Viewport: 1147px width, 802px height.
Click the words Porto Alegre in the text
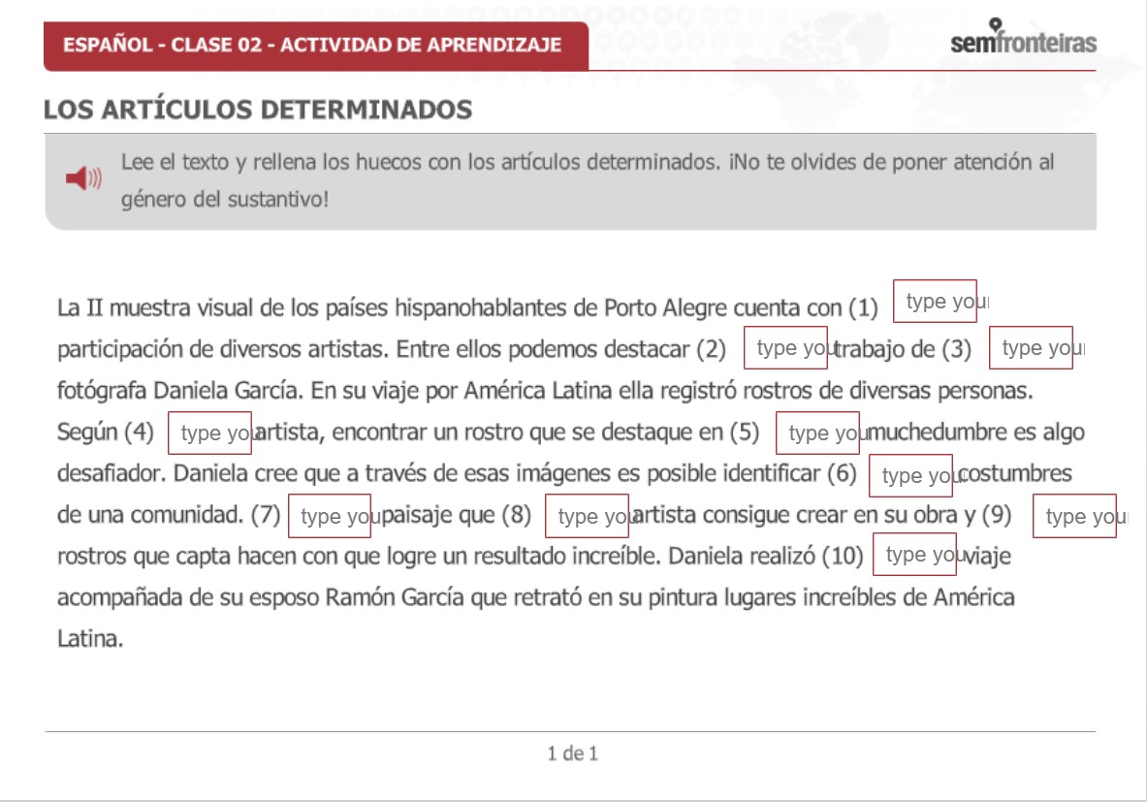pos(665,308)
